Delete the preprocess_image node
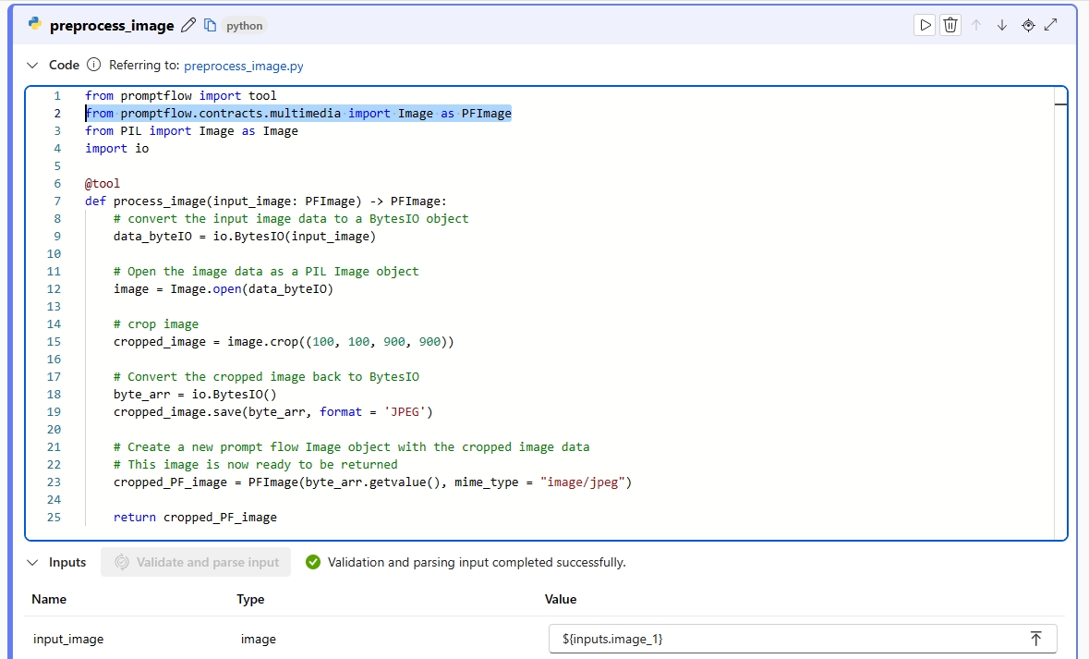Image resolution: width=1089 pixels, height=659 pixels. (x=950, y=25)
